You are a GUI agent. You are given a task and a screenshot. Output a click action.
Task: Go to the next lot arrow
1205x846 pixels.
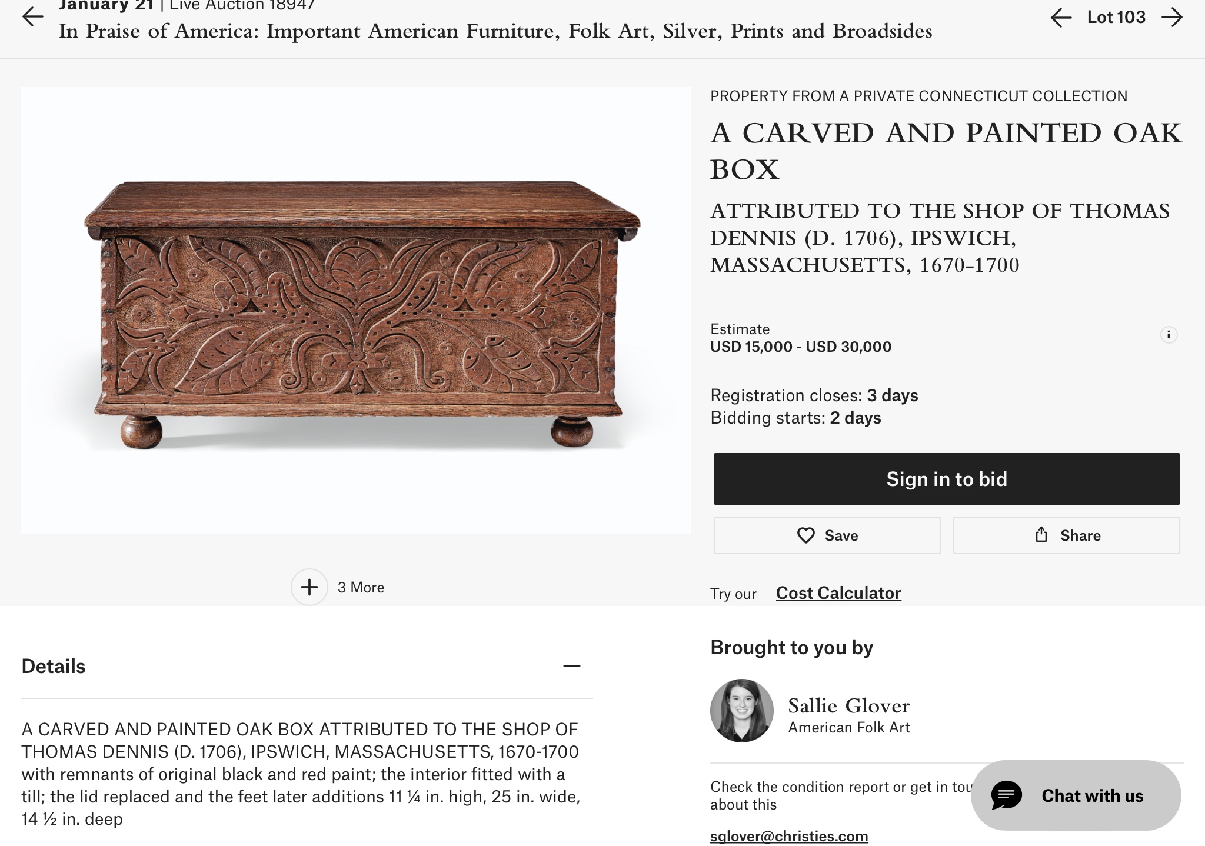(1172, 18)
